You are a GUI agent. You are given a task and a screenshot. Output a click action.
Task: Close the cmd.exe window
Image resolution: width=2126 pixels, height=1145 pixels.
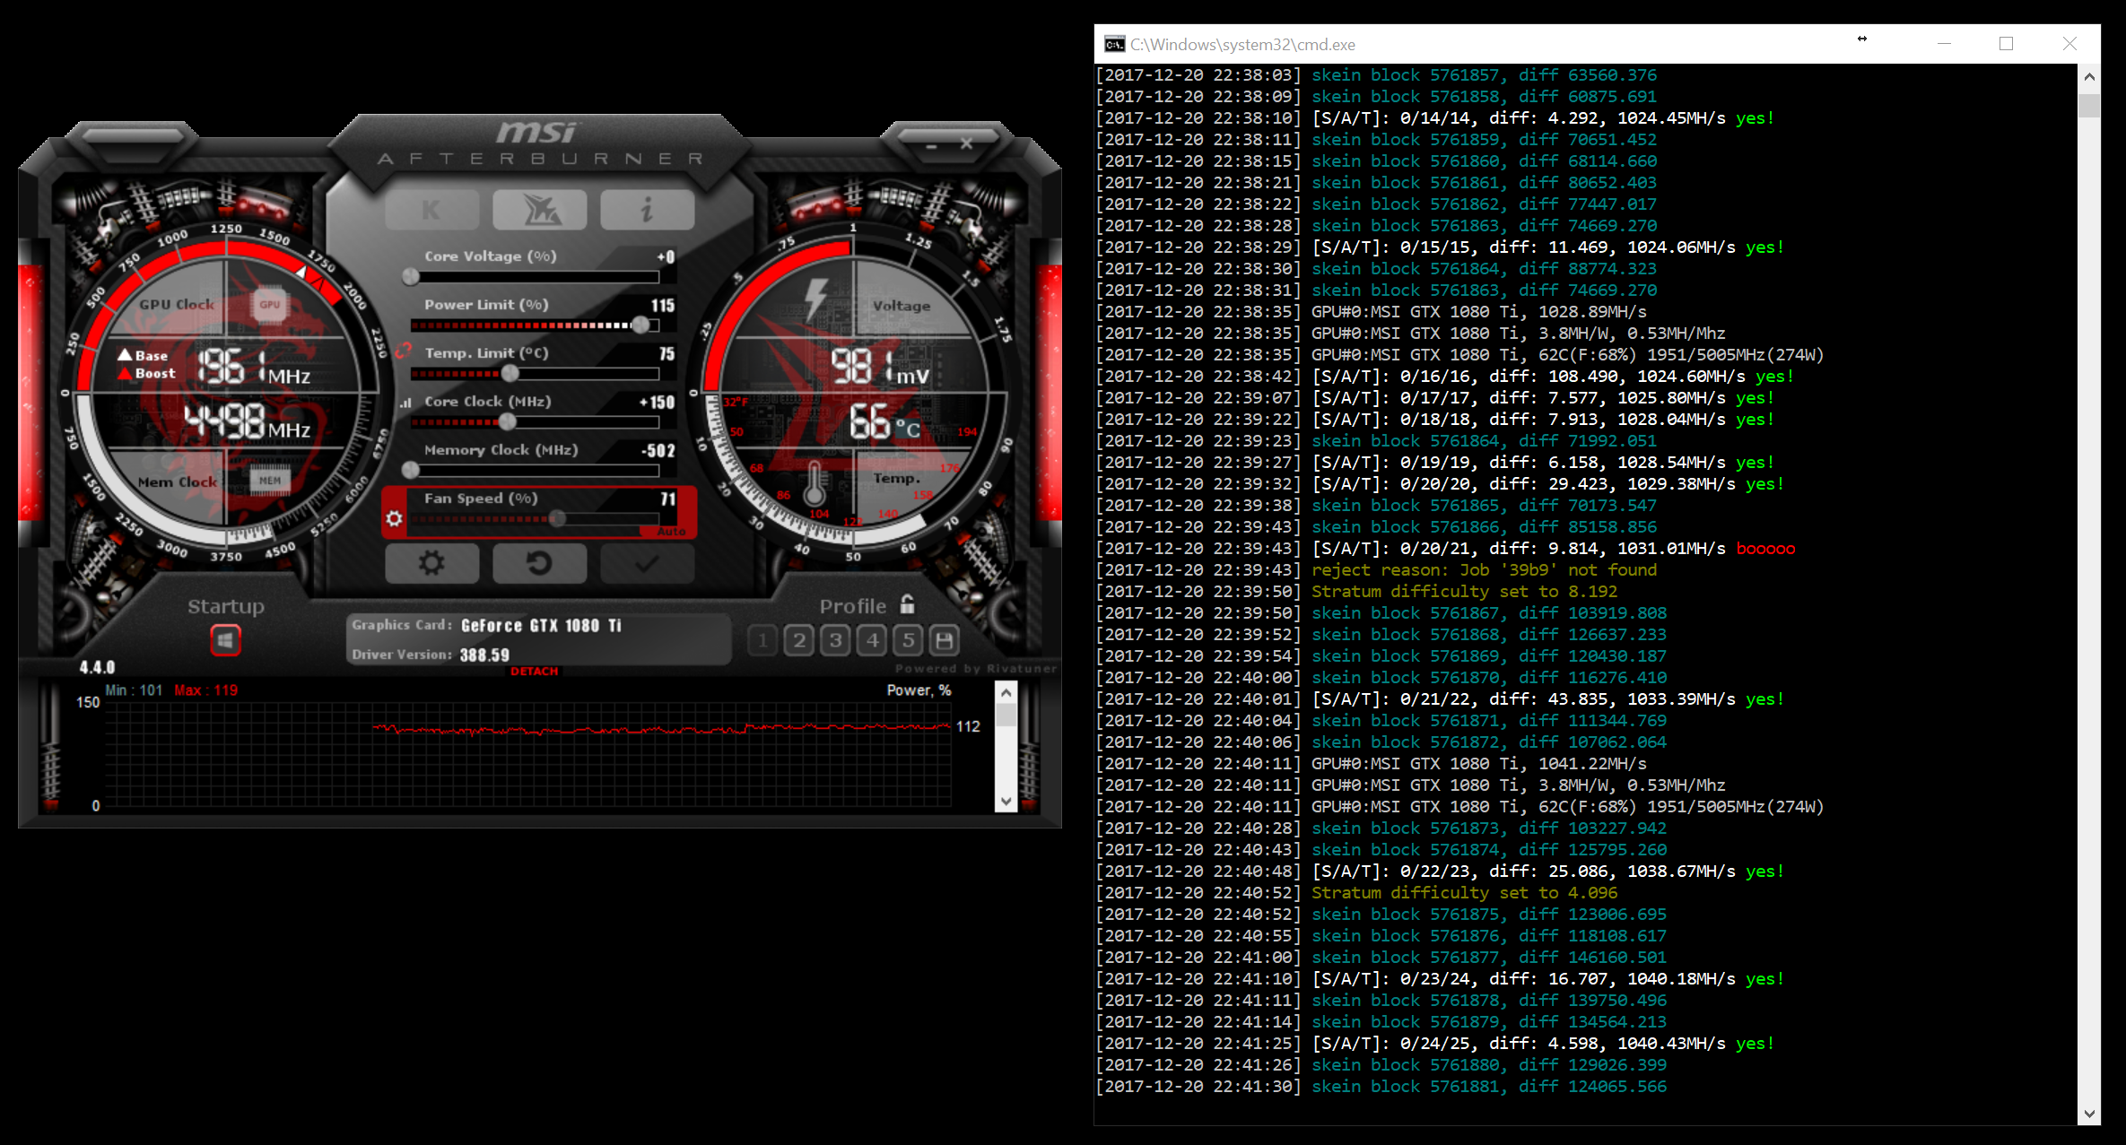click(x=2069, y=44)
